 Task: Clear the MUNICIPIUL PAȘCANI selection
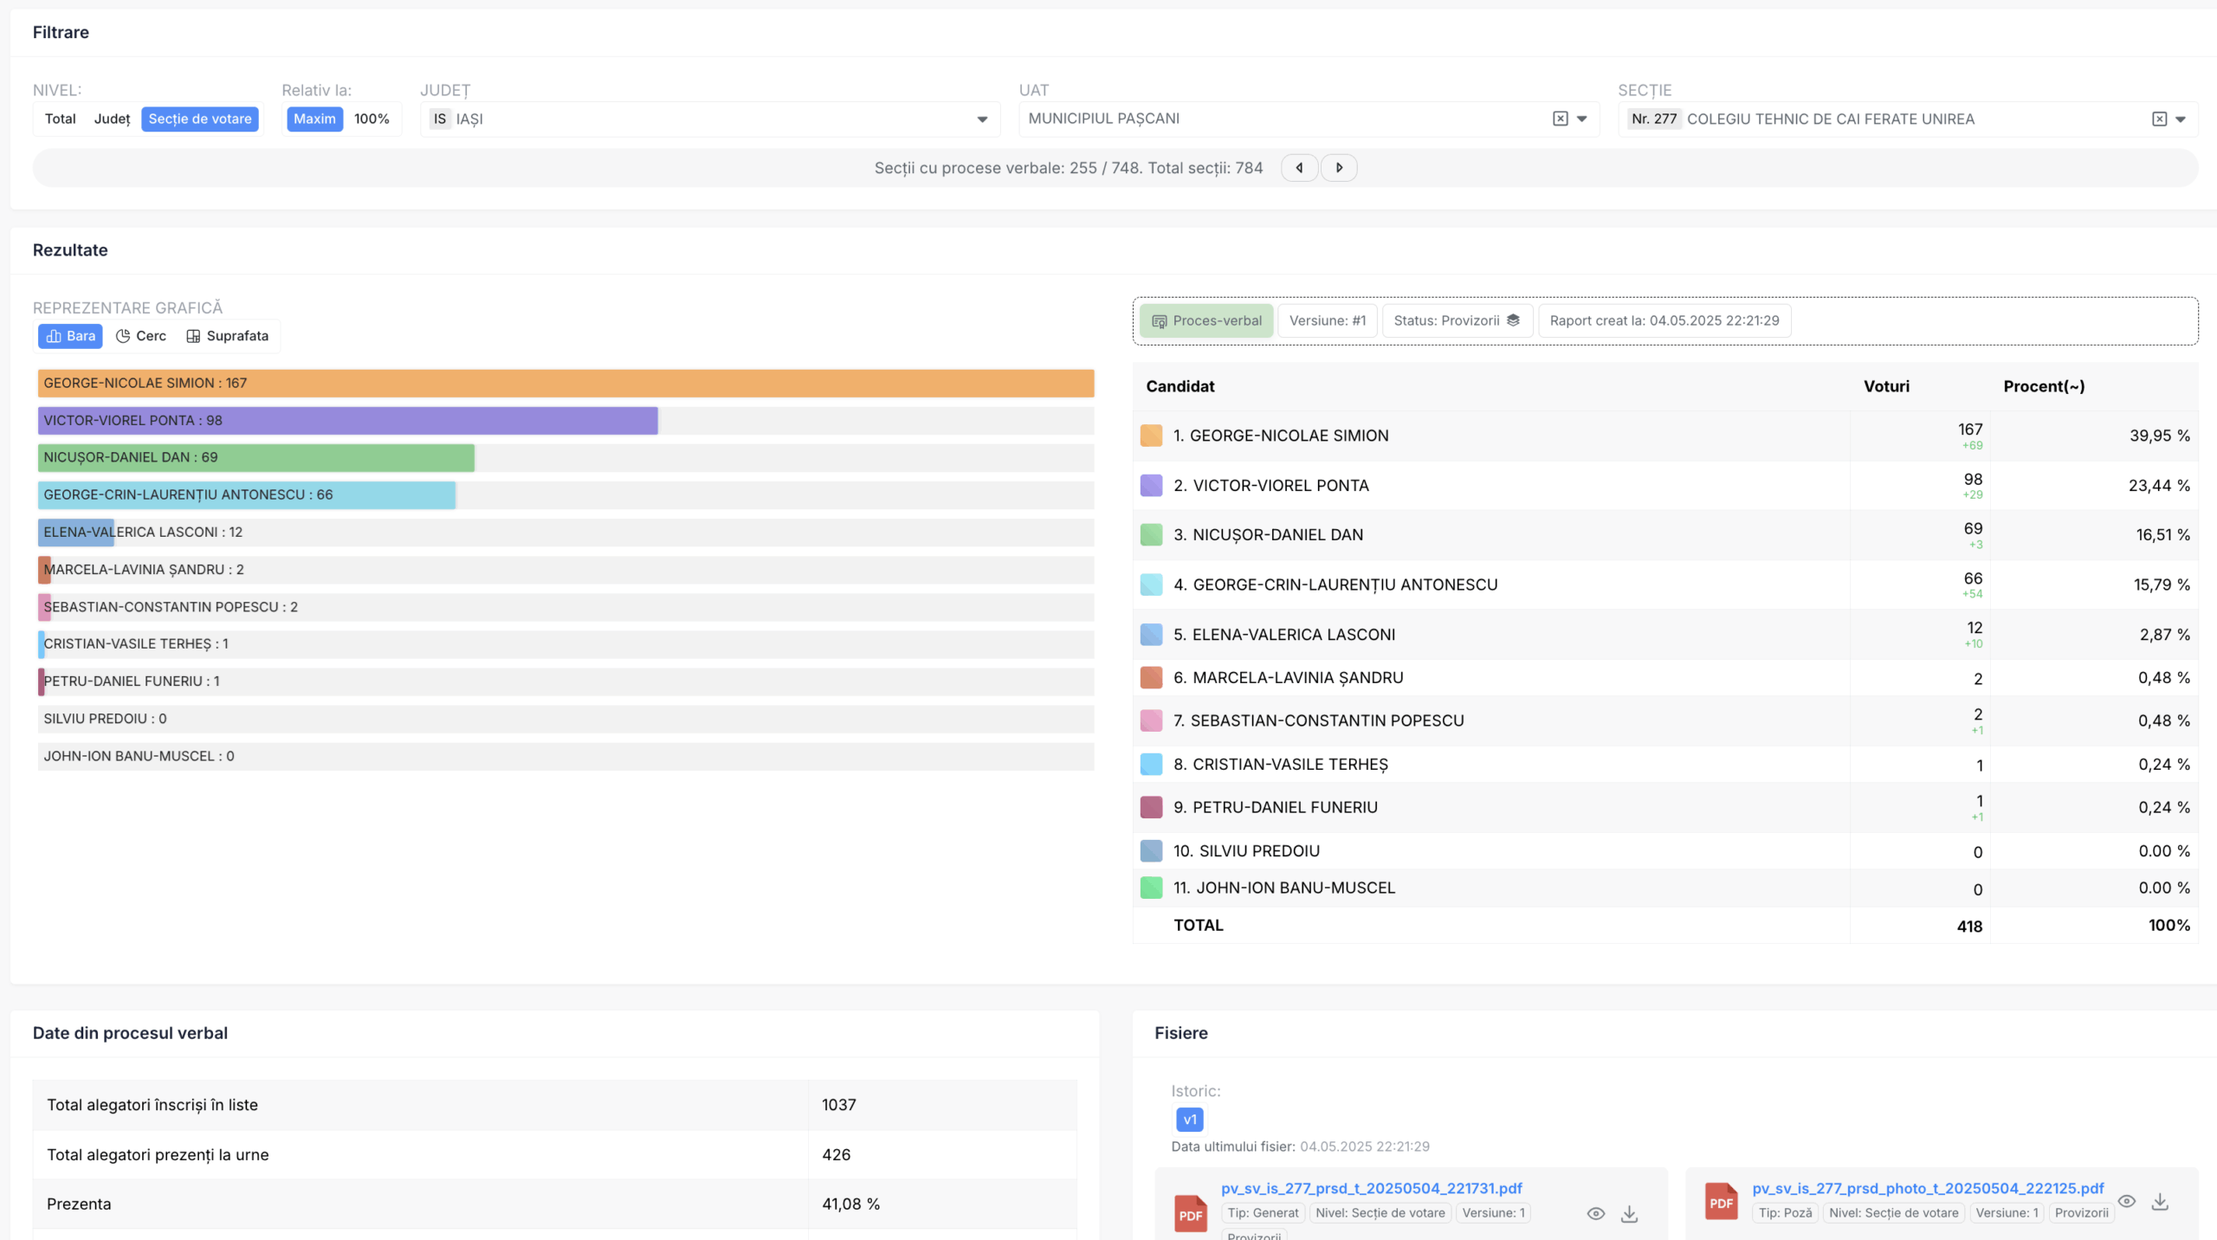[x=1560, y=119]
